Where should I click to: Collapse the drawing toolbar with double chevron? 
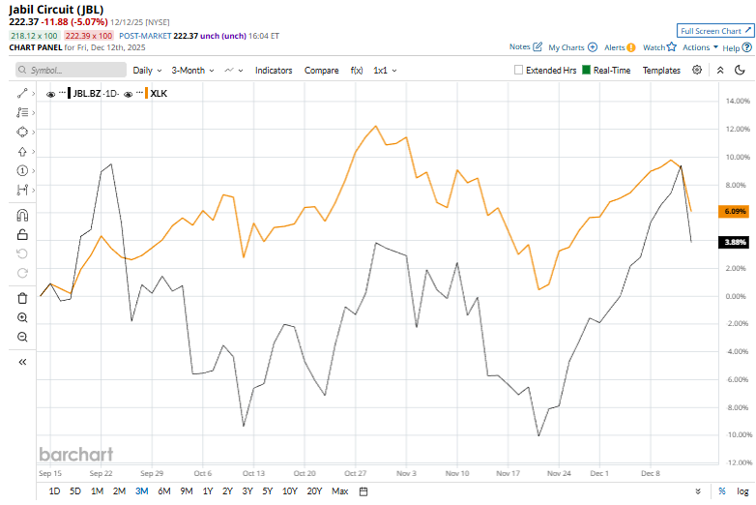click(22, 362)
